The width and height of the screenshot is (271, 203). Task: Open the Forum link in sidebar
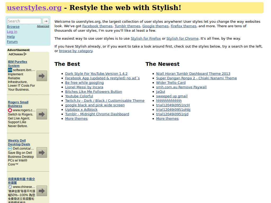pos(12,41)
